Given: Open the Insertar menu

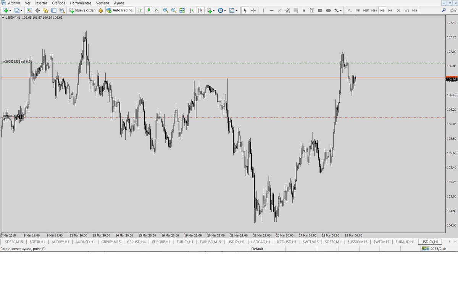Looking at the screenshot, I should point(41,3).
